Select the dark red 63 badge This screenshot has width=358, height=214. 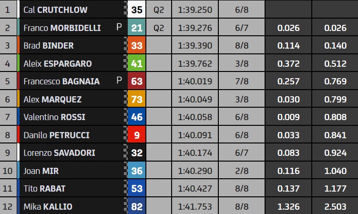click(136, 82)
